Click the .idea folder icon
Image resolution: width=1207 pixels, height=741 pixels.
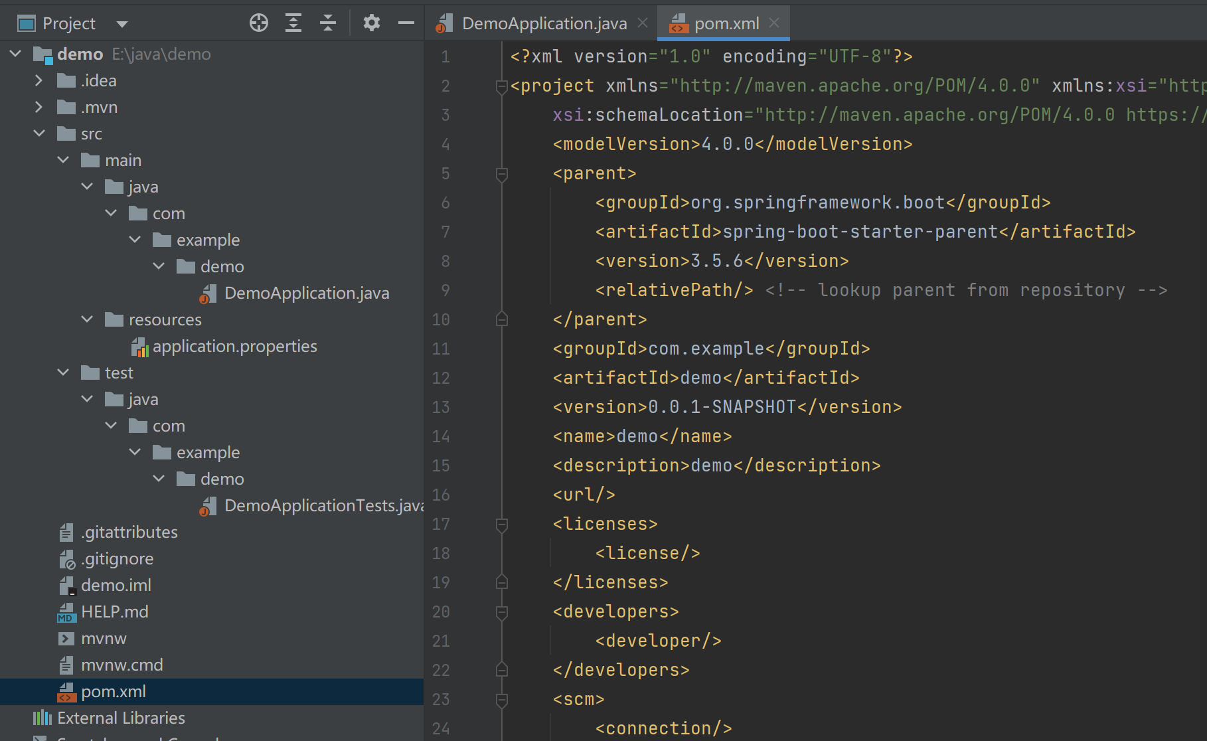(66, 80)
